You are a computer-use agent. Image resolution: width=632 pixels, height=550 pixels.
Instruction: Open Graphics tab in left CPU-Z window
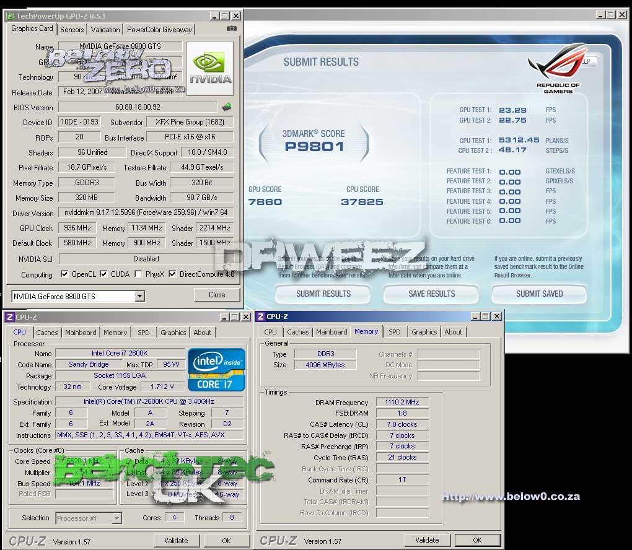[x=173, y=333]
